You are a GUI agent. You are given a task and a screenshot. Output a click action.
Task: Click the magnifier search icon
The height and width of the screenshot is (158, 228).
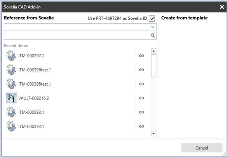(152, 35)
